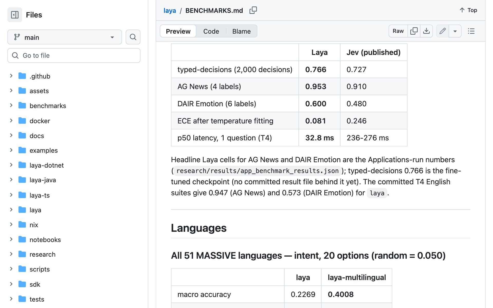493x308 pixels.
Task: Click the research folder icon
Action: [x=22, y=254]
